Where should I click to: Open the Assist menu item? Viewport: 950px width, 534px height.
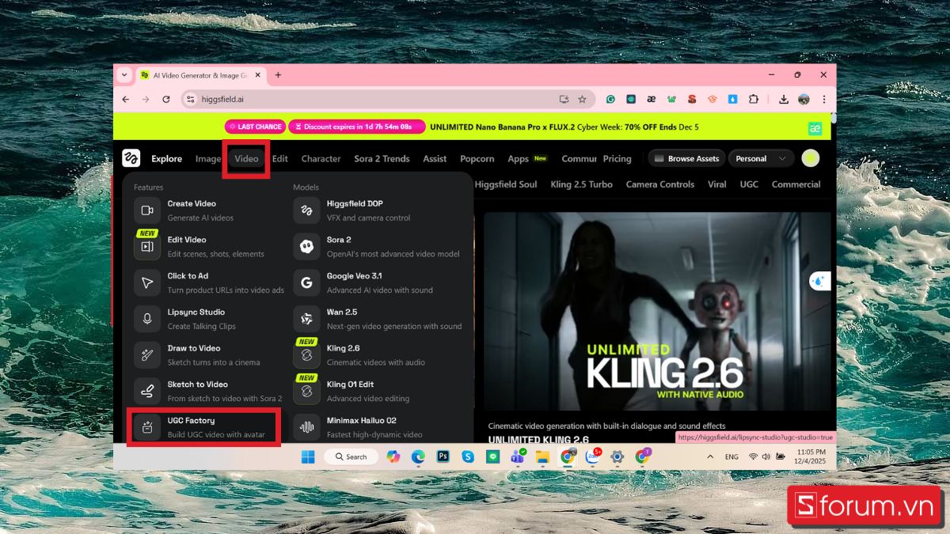click(x=435, y=158)
